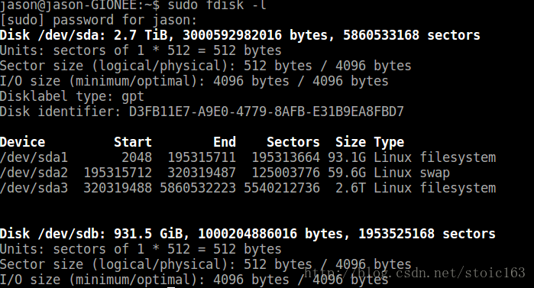Click the Linux swap type text

pos(412,173)
